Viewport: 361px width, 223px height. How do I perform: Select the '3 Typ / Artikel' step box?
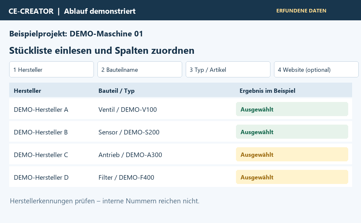(228, 69)
